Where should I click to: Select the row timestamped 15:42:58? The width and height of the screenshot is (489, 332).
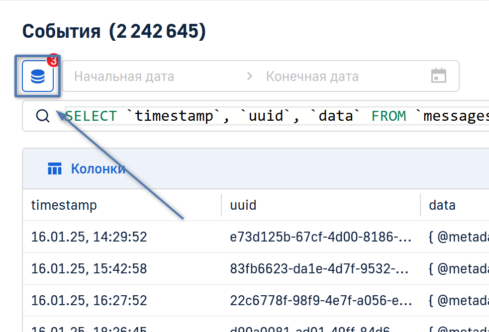[89, 268]
